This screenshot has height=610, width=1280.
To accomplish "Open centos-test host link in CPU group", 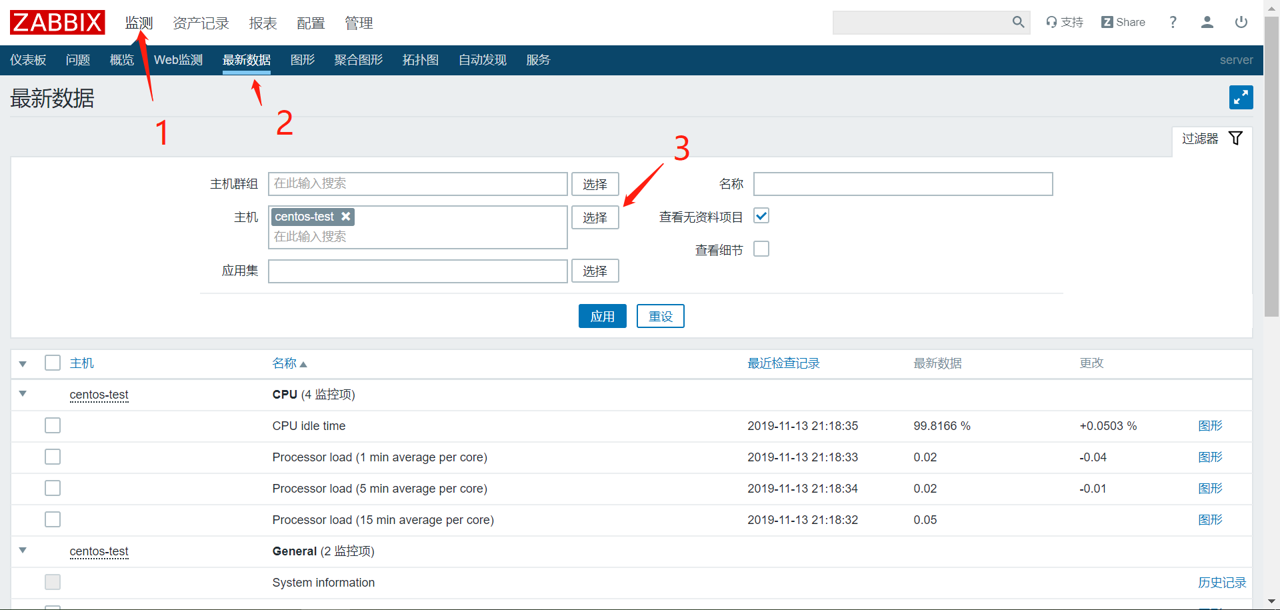I will [x=99, y=395].
